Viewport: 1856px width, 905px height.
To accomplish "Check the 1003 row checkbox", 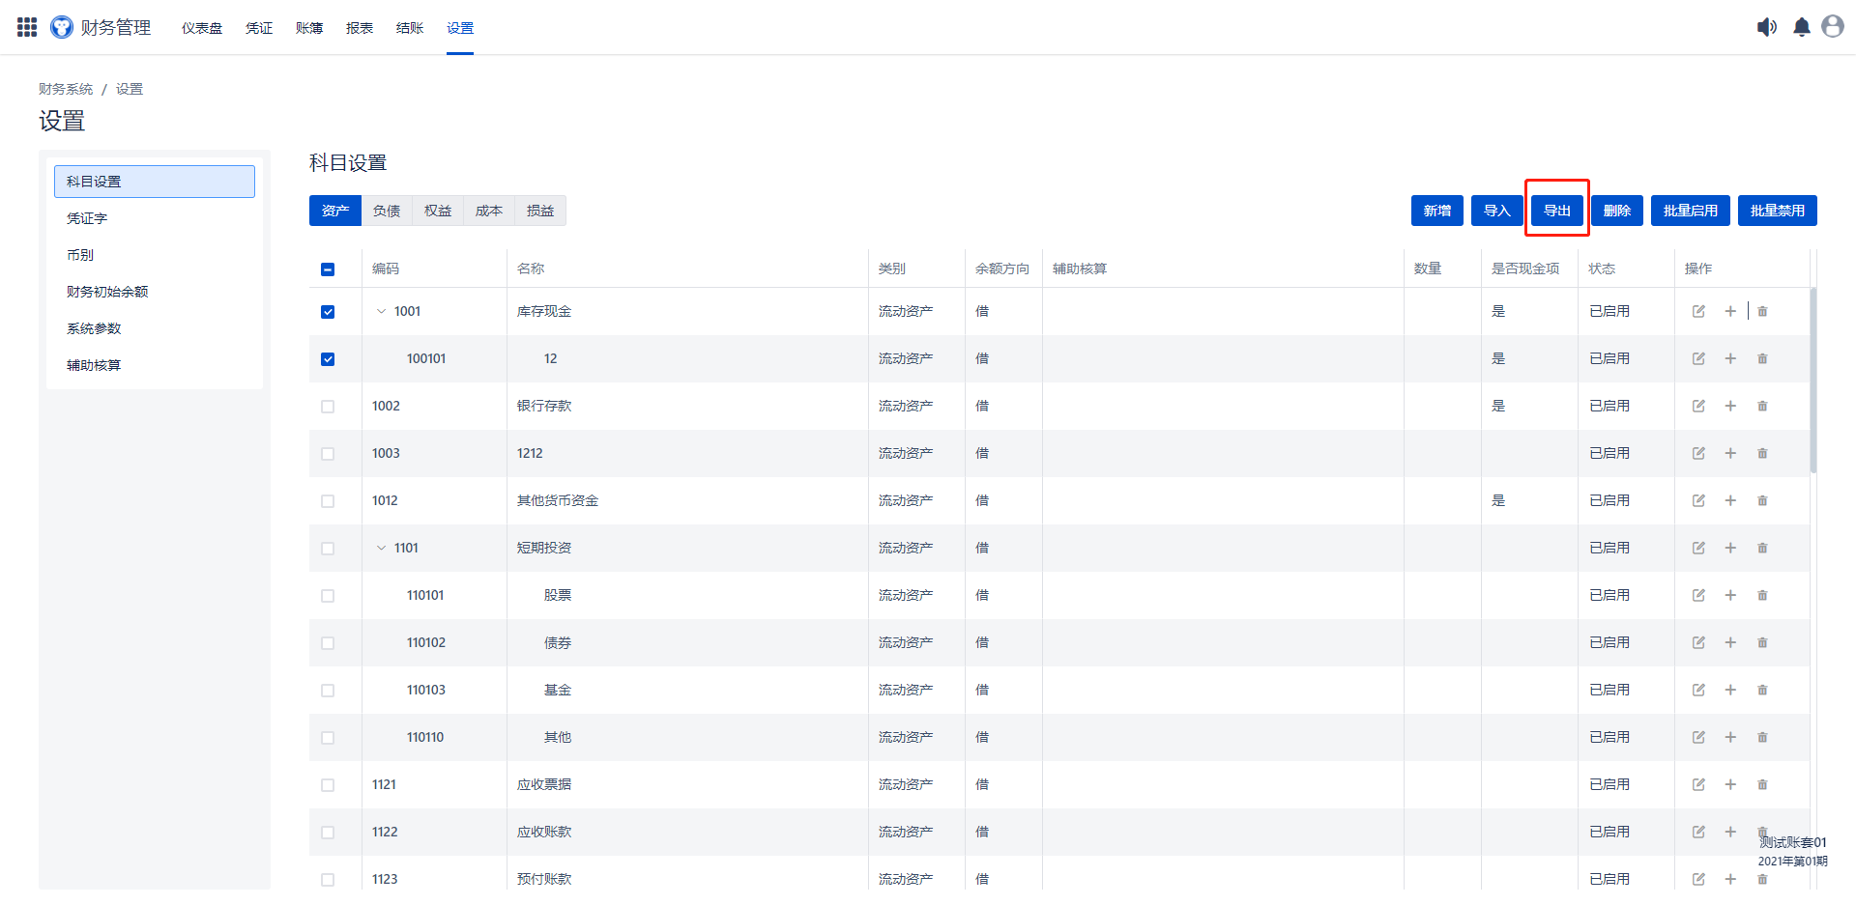I will pyautogui.click(x=328, y=454).
